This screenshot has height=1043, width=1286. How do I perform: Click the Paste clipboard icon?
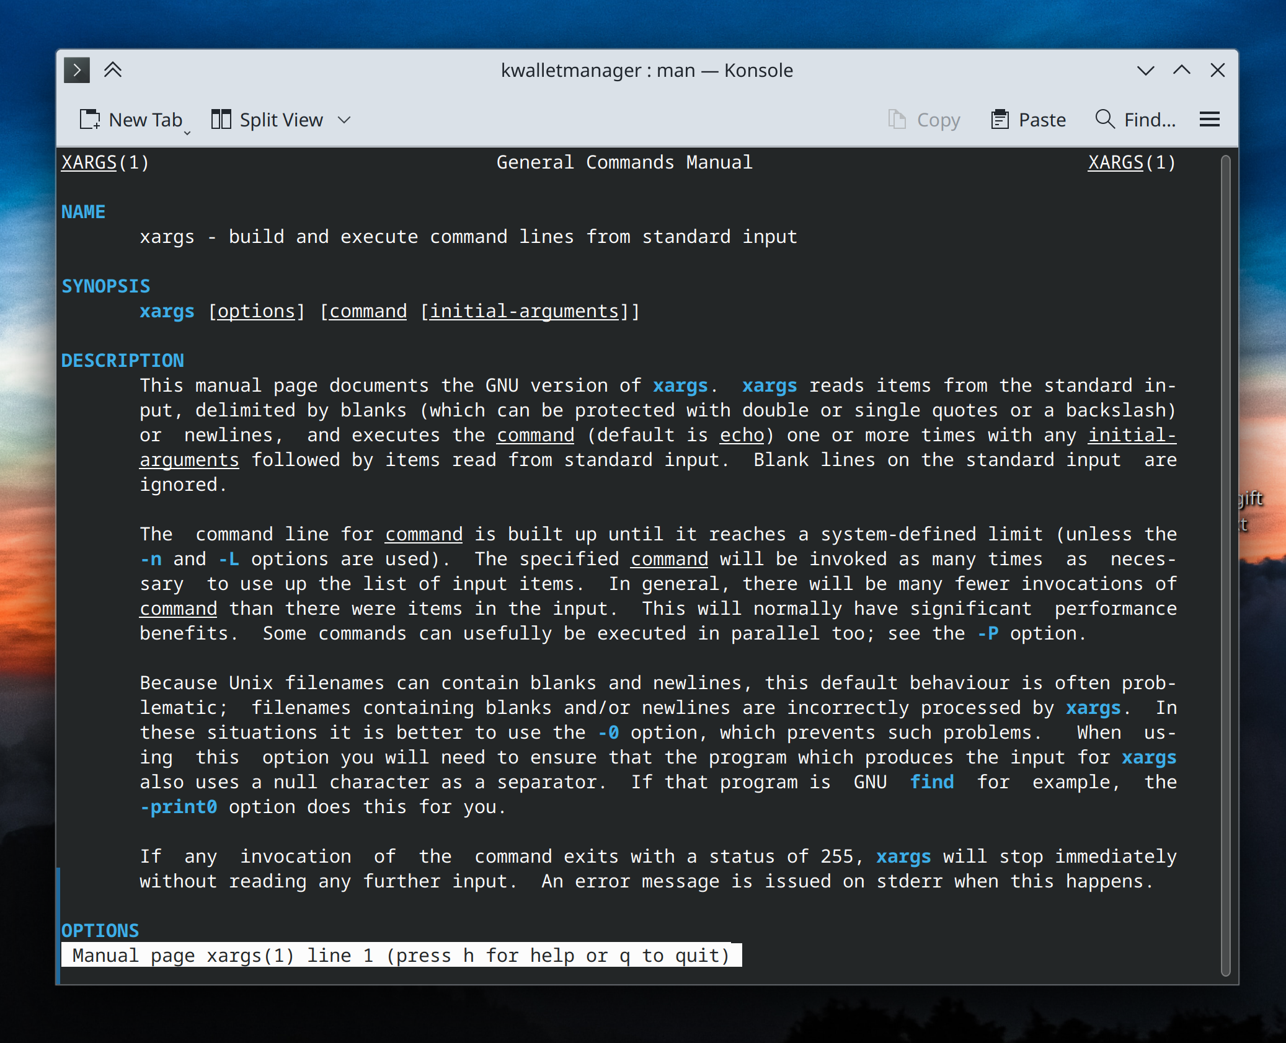click(1000, 120)
